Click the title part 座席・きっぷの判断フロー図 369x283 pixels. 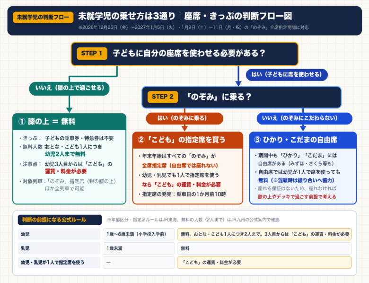click(238, 16)
